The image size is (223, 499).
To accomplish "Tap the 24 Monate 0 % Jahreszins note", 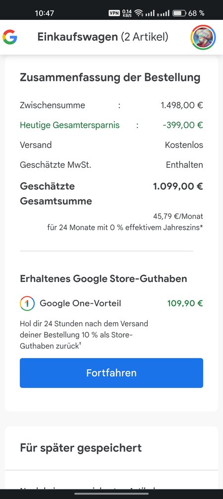I will [125, 228].
